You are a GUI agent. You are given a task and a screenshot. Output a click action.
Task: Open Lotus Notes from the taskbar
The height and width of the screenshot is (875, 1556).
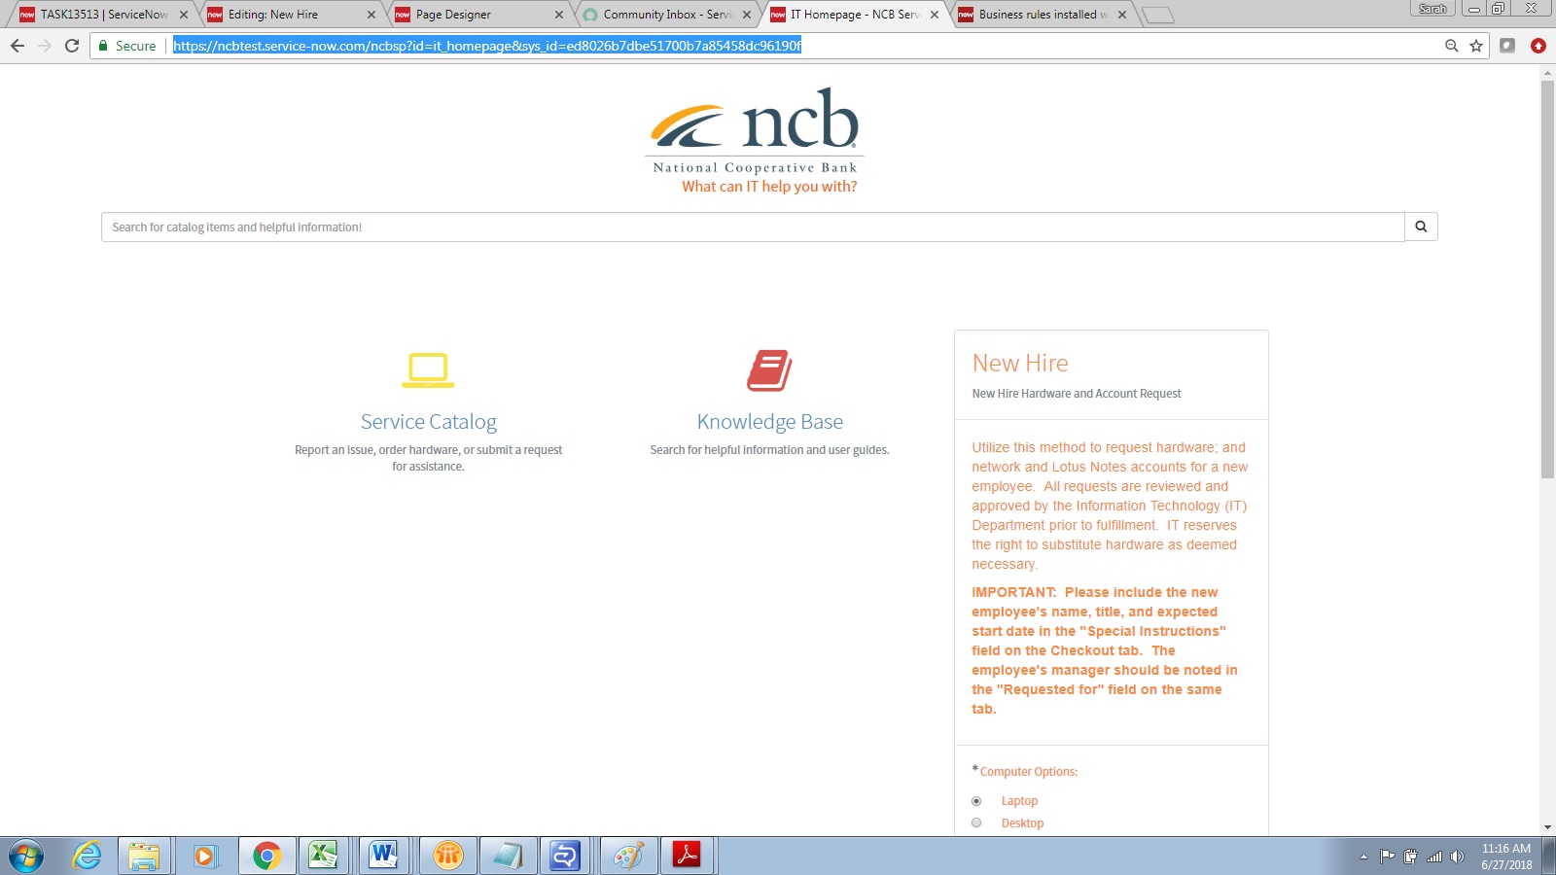[x=448, y=857]
